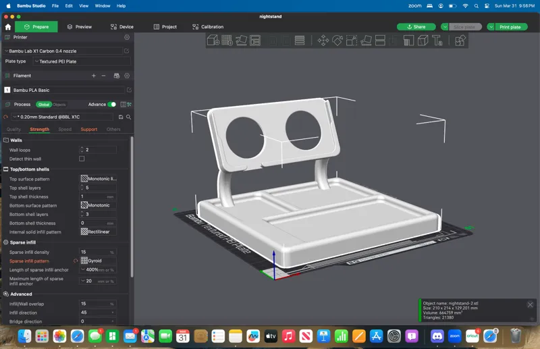Select the Lay on face tool

(366, 41)
